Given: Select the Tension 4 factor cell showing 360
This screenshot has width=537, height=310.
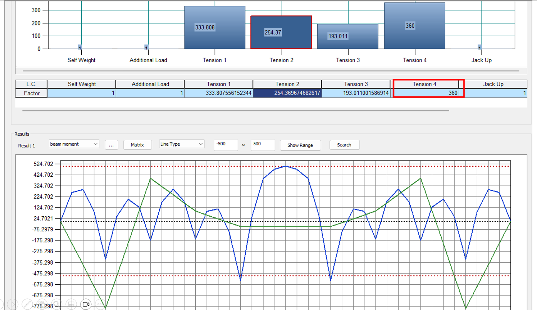Looking at the screenshot, I should click(427, 93).
